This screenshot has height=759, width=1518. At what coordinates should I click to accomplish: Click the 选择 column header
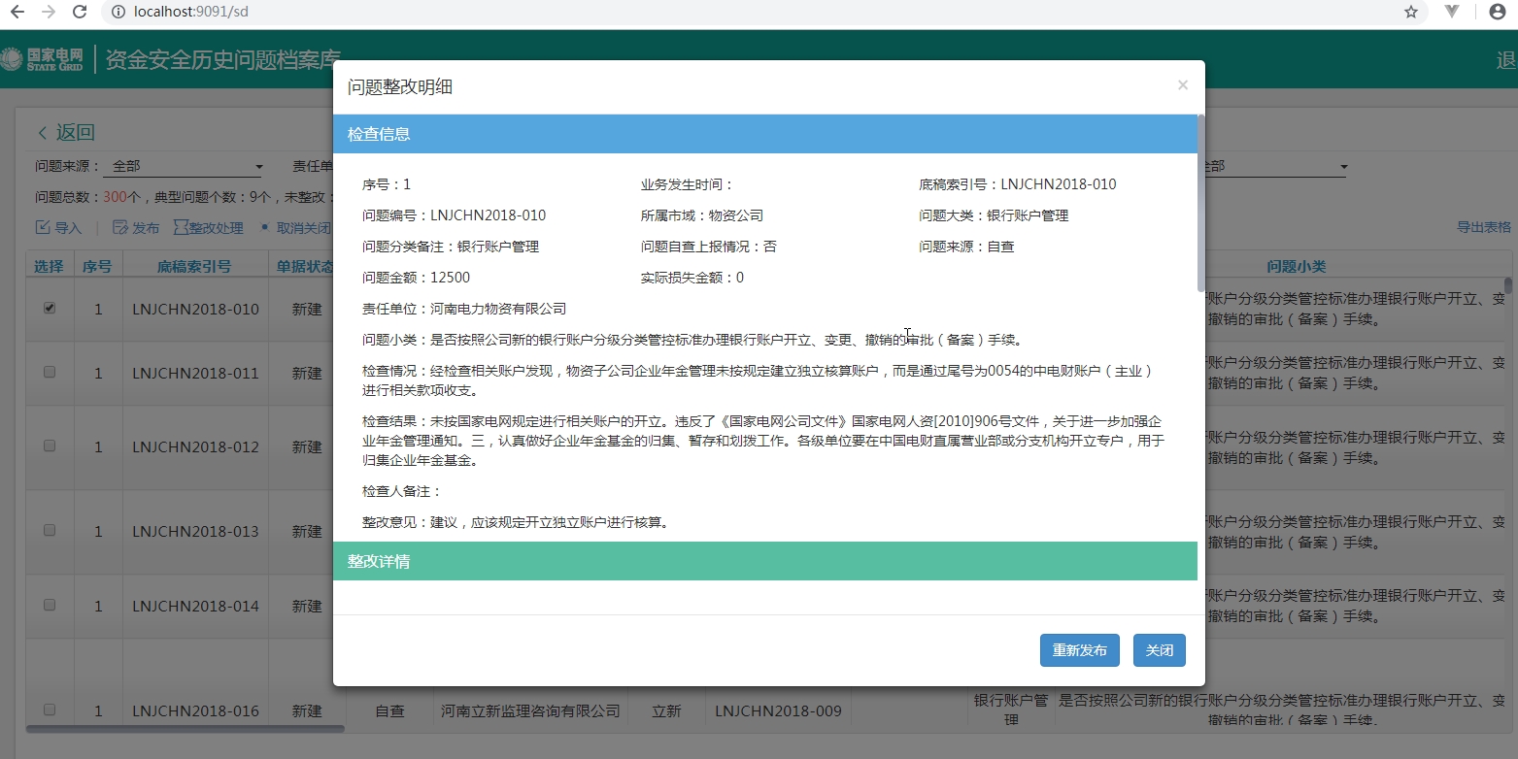coord(50,266)
